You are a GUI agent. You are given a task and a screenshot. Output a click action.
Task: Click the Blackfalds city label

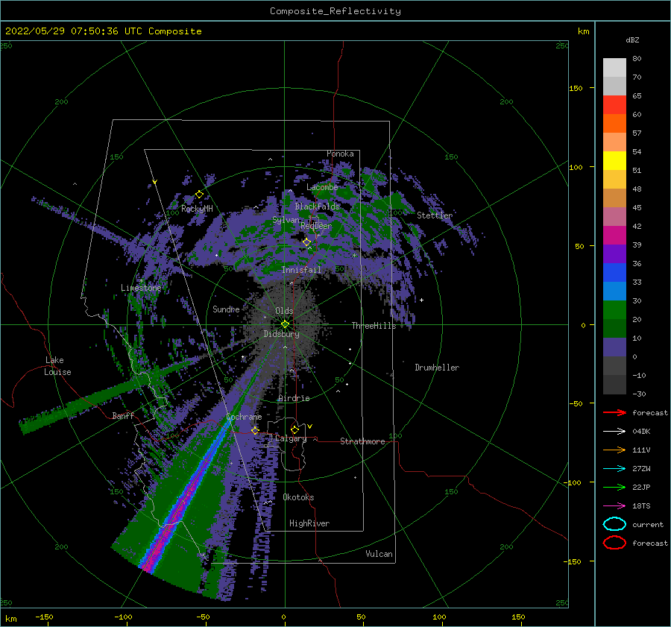(x=317, y=207)
